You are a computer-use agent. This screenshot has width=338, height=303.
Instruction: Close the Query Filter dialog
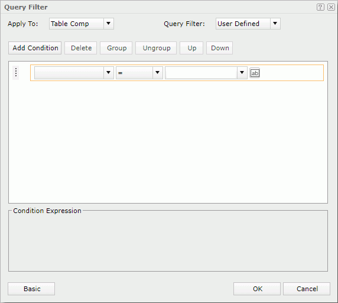(331, 7)
